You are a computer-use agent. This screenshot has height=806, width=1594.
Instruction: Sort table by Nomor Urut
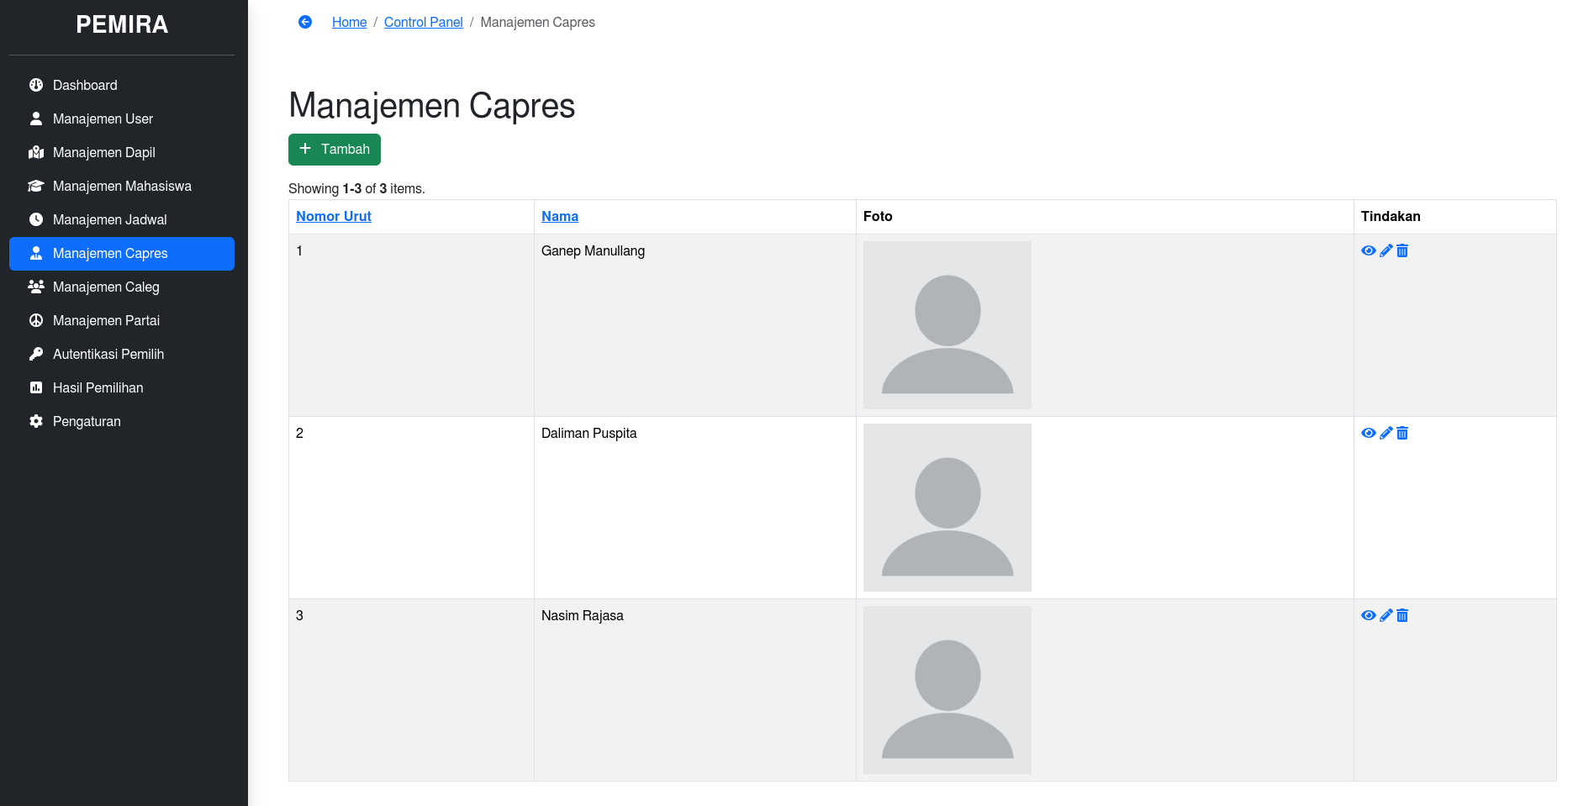[x=333, y=216]
